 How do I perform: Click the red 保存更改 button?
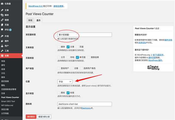(31, 117)
